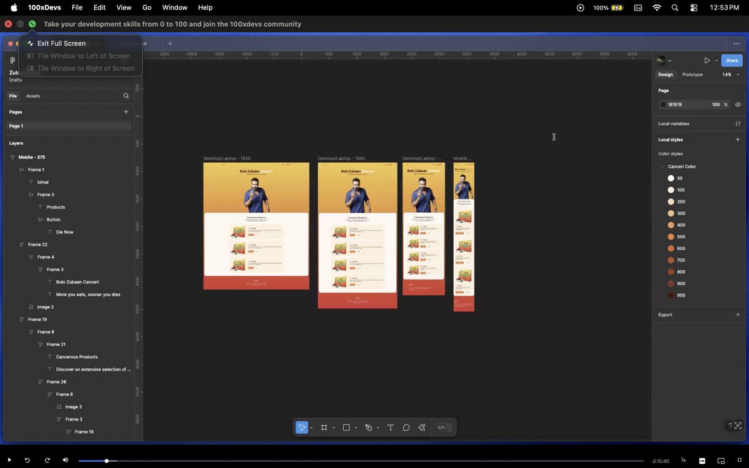Screen dimensions: 749x468
Task: Select Page 1 in pages list
Action: click(69, 126)
